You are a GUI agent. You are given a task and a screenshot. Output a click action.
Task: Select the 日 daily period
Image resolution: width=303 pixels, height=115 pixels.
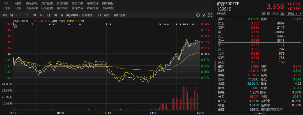tap(49, 15)
